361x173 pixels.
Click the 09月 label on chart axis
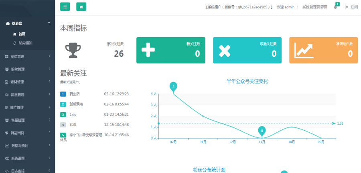pyautogui.click(x=321, y=142)
